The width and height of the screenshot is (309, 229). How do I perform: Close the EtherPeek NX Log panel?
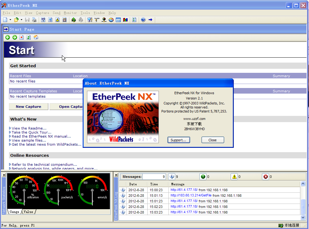[116, 175]
